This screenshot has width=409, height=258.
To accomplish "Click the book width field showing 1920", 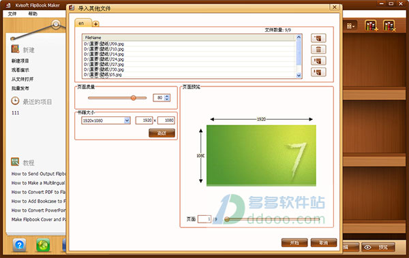I will coord(144,120).
